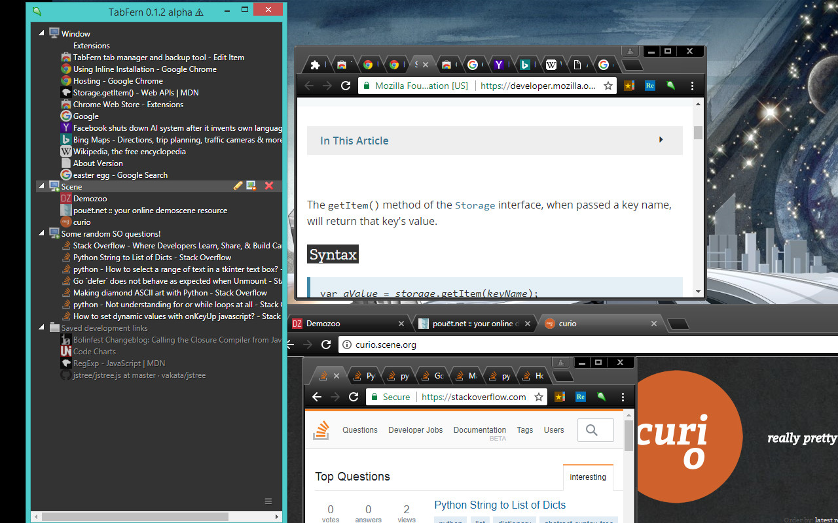Open a new tab in Stack Overflow window

click(564, 377)
